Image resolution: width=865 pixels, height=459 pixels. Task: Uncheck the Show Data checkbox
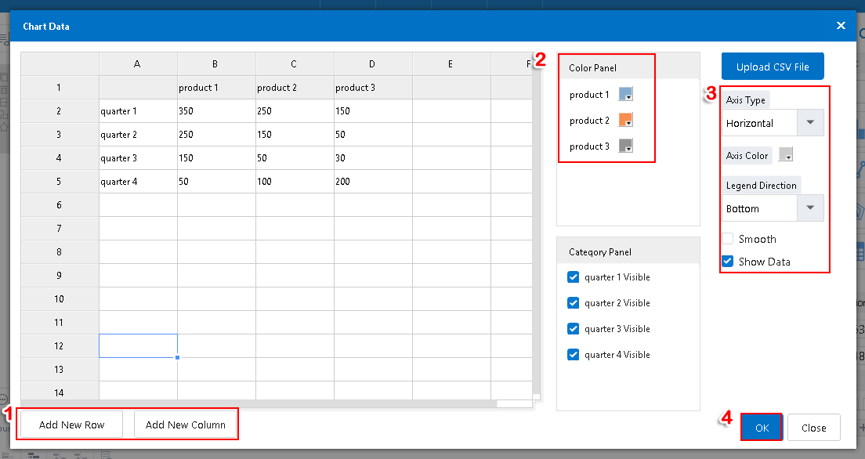(728, 262)
